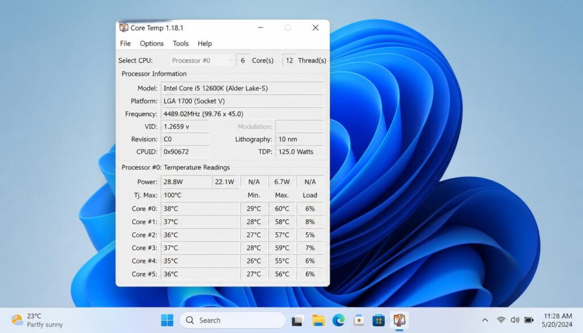
Task: Click the taskbar Search box
Action: point(233,320)
